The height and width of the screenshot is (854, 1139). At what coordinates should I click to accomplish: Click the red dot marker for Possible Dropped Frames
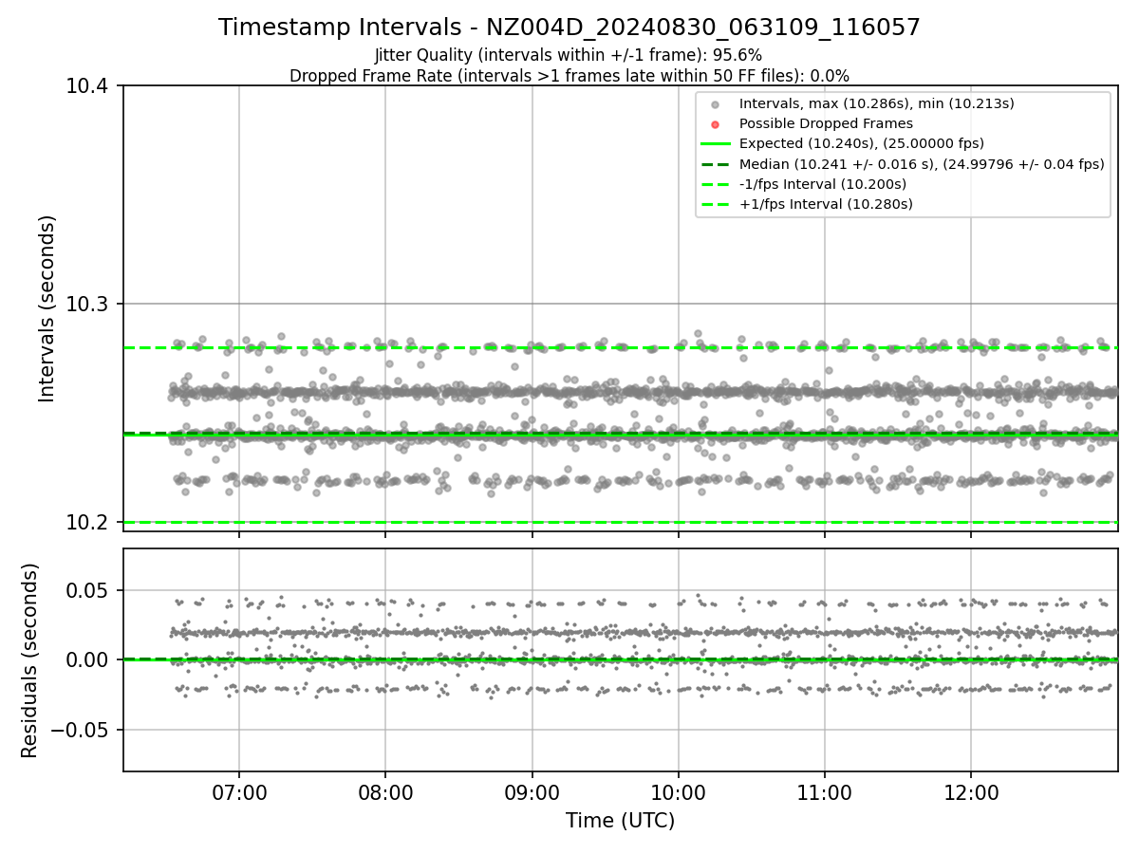716,124
